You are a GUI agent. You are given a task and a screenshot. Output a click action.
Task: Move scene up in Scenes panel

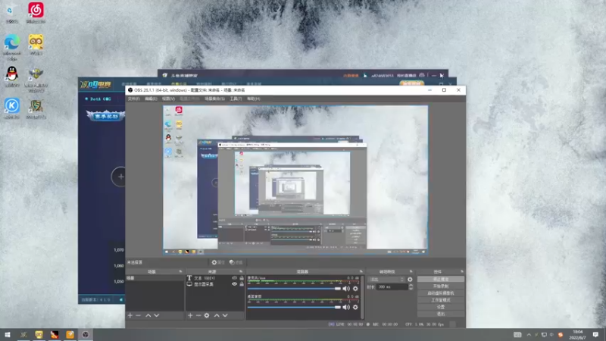click(x=148, y=315)
